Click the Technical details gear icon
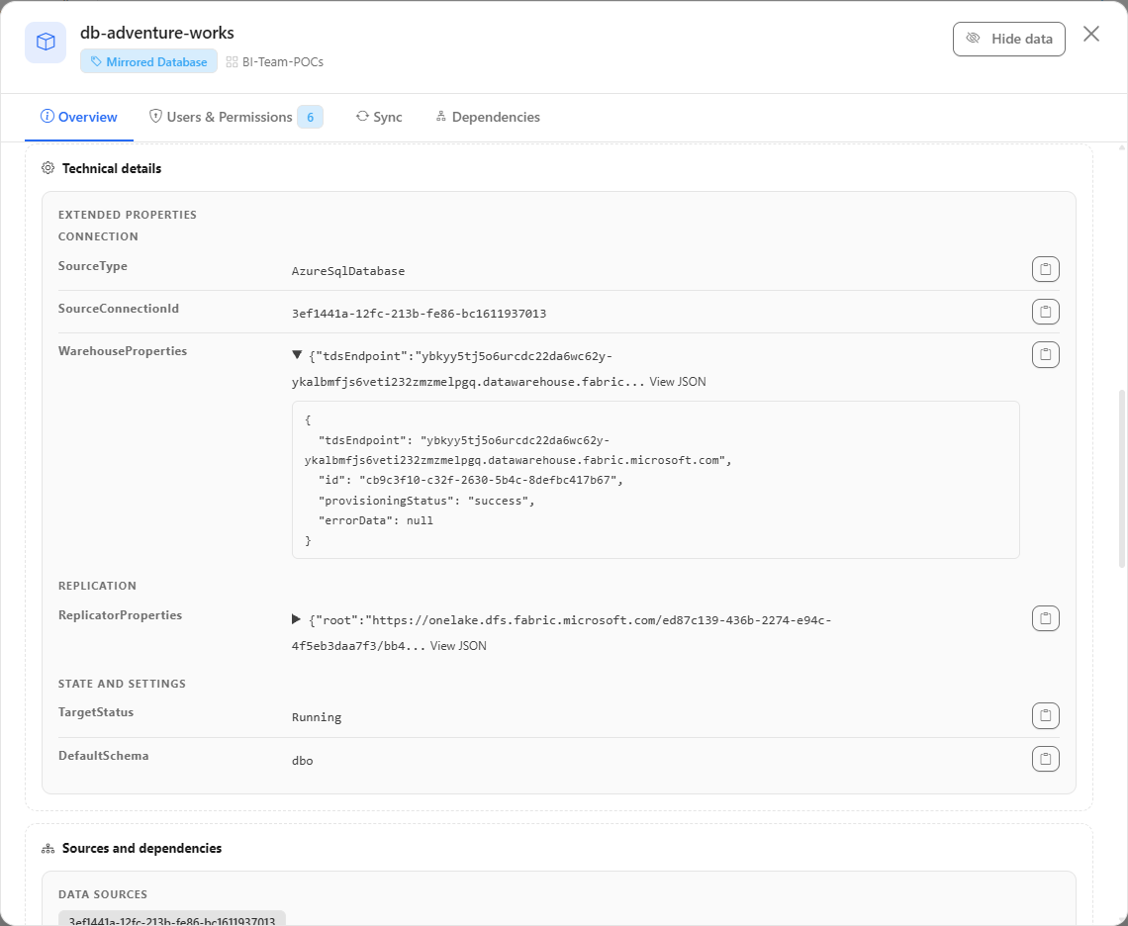 pyautogui.click(x=48, y=167)
